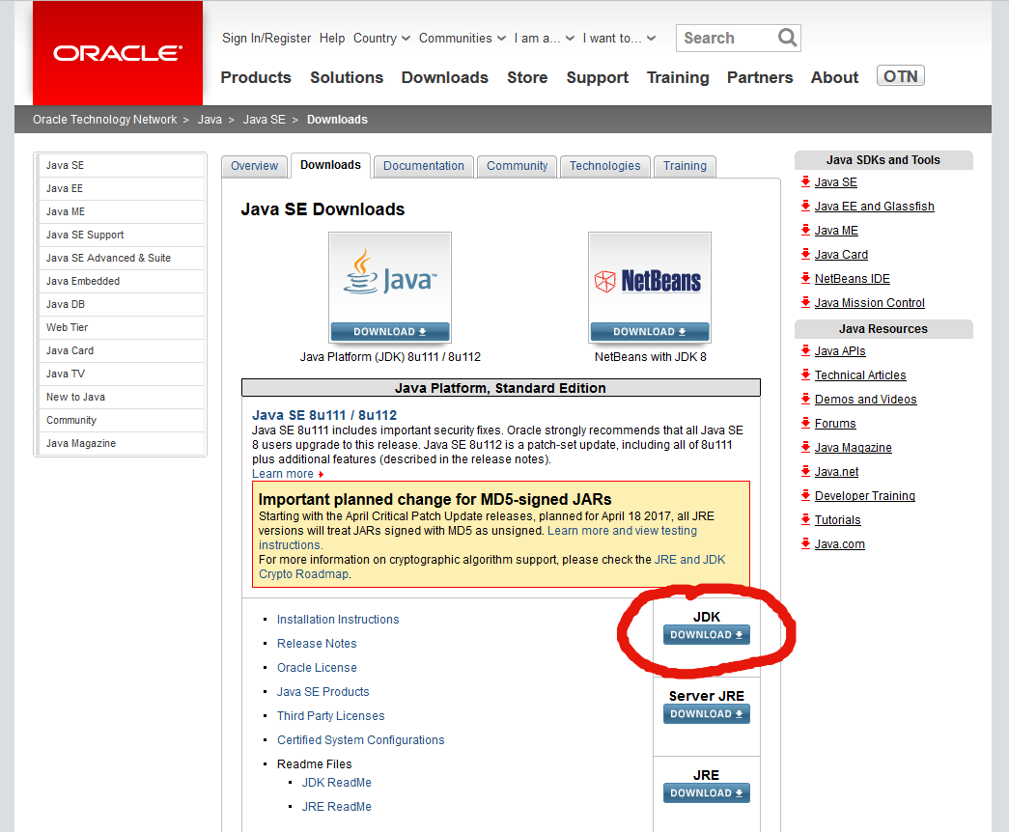Image resolution: width=1009 pixels, height=832 pixels.
Task: Click the red download icon beside Java SE
Action: [x=804, y=181]
